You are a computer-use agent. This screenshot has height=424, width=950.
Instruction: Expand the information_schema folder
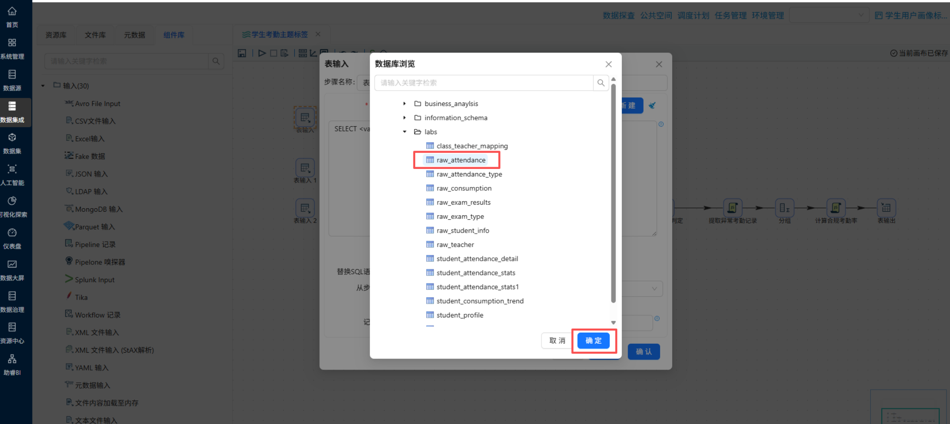(405, 118)
